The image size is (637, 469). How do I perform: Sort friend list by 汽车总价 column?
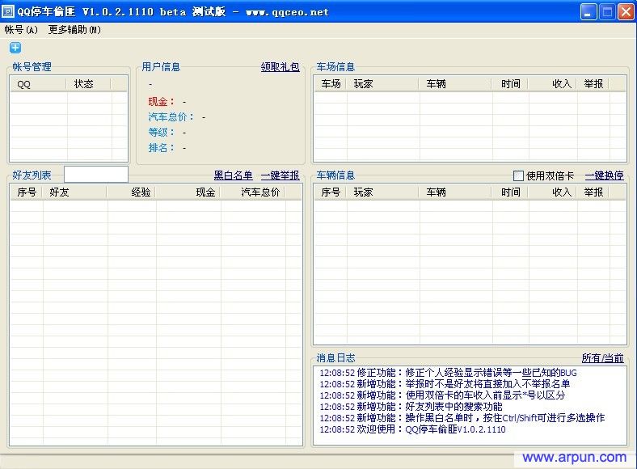click(x=252, y=192)
